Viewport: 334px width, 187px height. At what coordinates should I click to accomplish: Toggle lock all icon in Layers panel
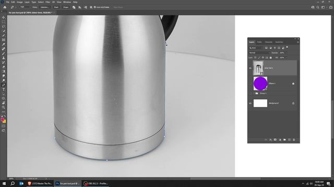pyautogui.click(x=271, y=58)
